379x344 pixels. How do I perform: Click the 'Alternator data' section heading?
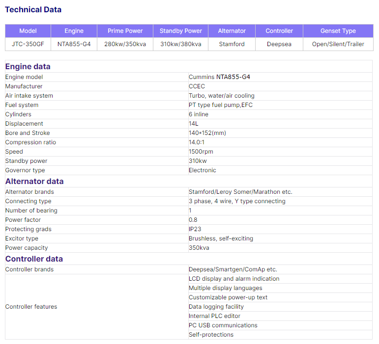tap(34, 182)
